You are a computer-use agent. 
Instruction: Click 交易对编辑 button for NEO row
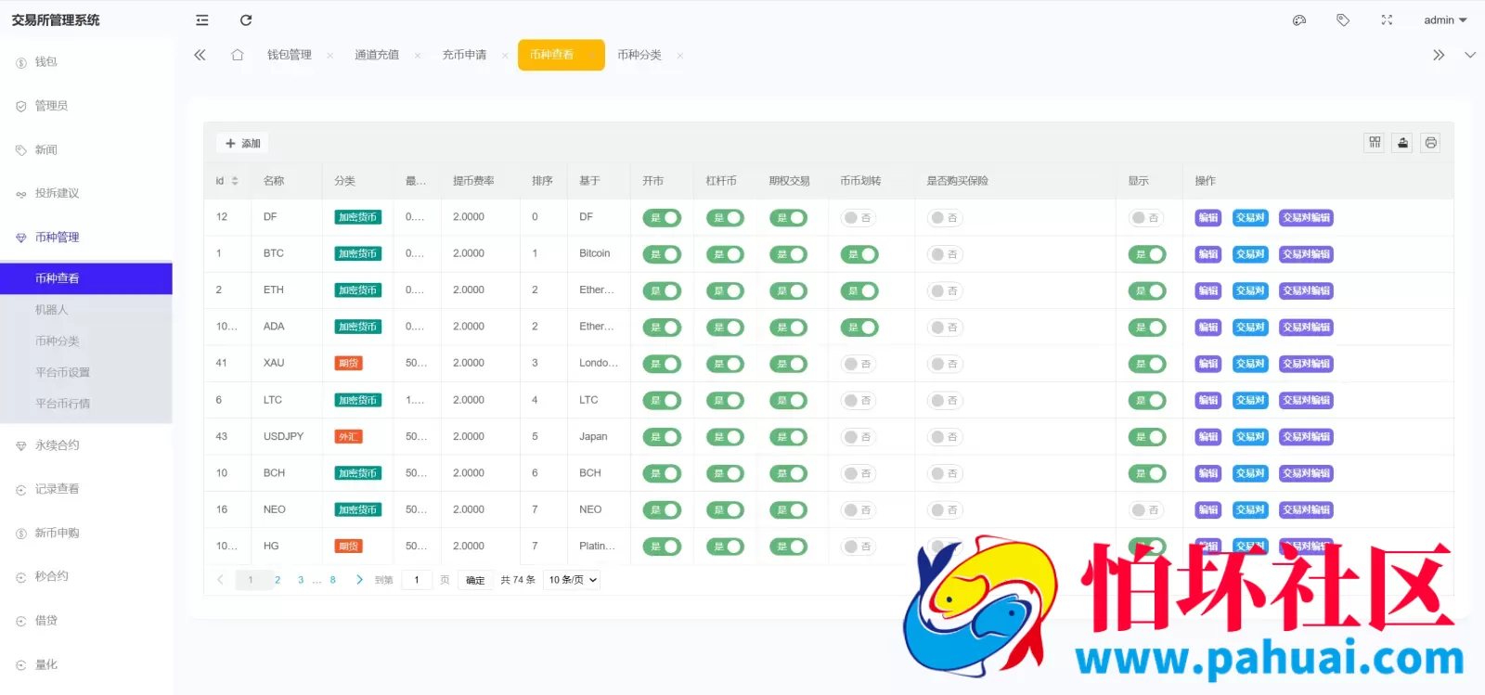[x=1306, y=509]
